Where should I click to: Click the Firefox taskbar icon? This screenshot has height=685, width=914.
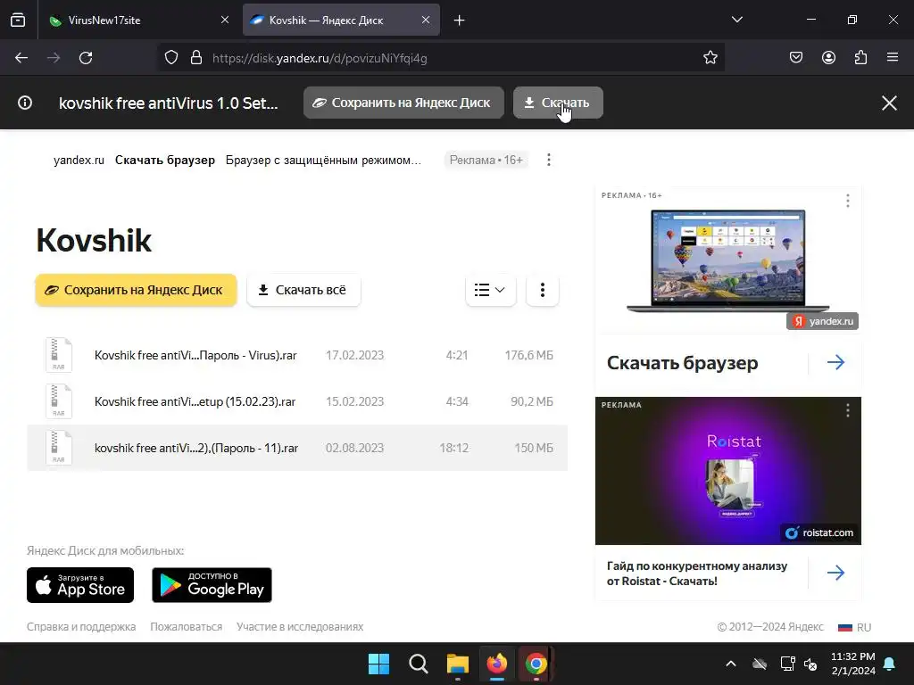(496, 664)
